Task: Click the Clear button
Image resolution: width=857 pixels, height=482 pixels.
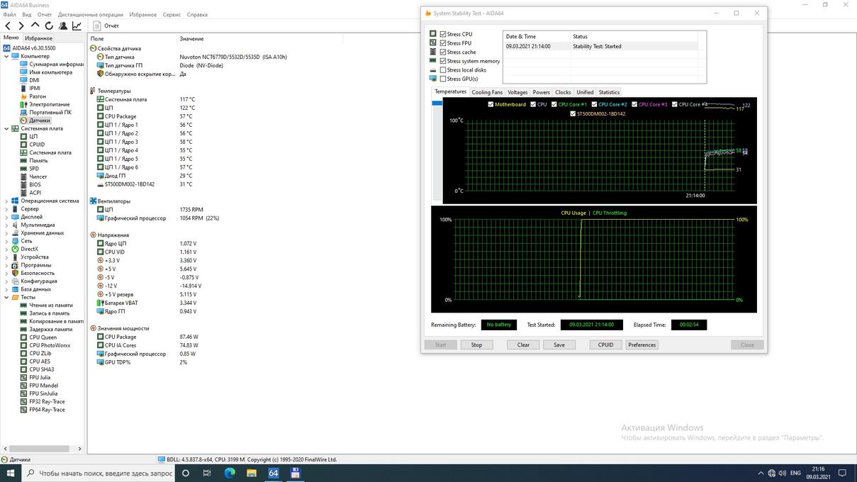Action: coord(523,345)
